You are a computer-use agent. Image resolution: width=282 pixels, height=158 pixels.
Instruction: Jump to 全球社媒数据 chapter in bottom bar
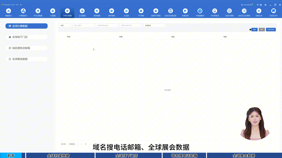click(x=60, y=155)
